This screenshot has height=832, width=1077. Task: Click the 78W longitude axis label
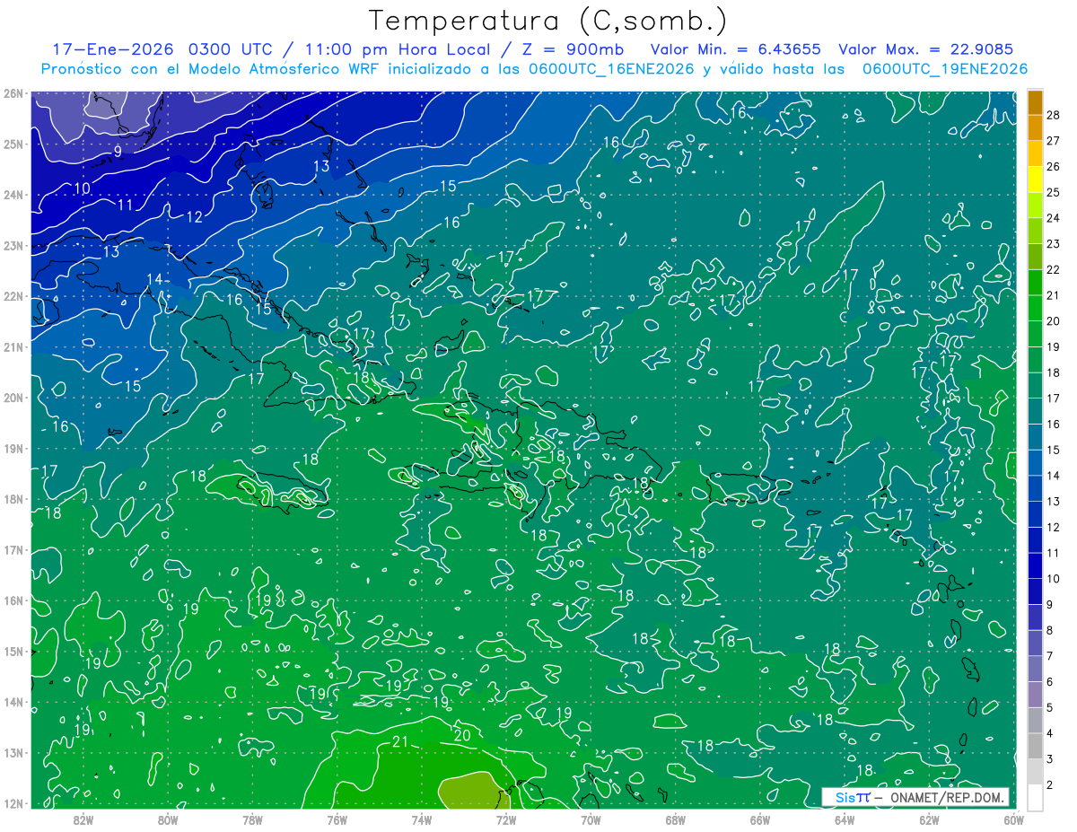click(x=252, y=819)
